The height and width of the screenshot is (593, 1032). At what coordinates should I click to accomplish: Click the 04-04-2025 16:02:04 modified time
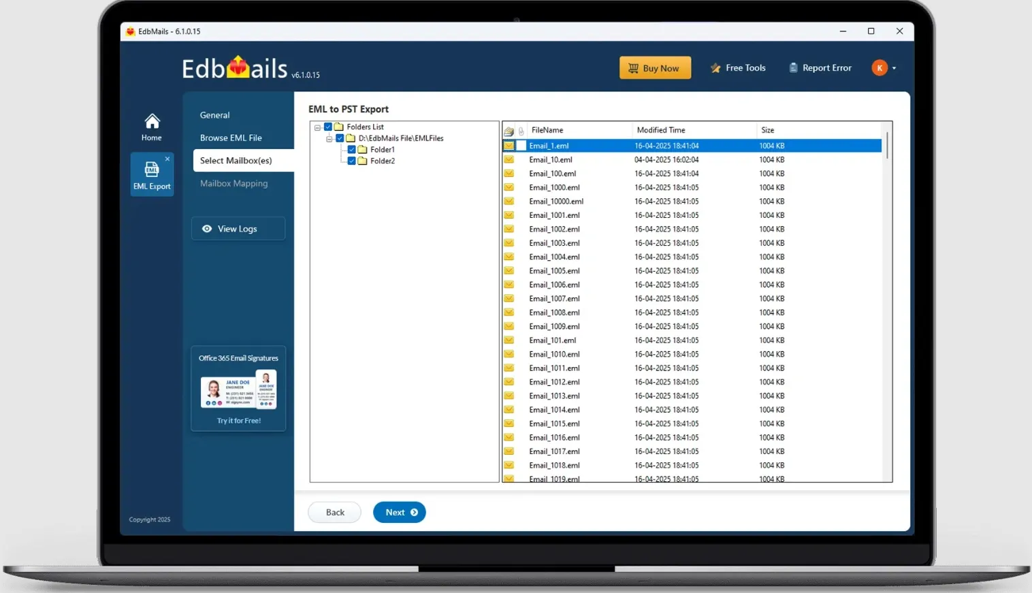pos(666,160)
